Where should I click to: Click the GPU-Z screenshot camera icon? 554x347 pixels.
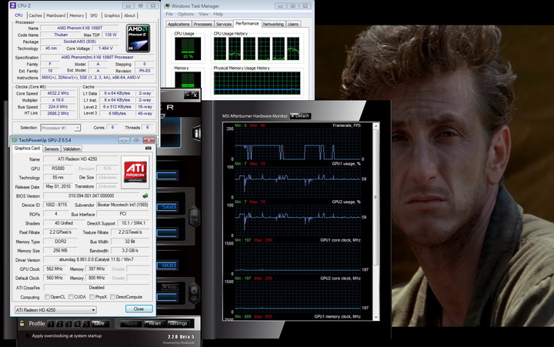pos(149,148)
